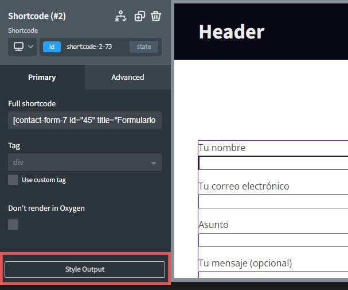Screen dimensions: 348x290
Task: Click the state button
Action: point(144,47)
